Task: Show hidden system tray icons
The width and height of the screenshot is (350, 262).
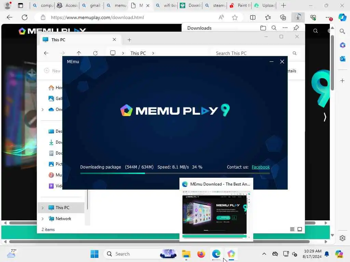Action: pyautogui.click(x=264, y=254)
